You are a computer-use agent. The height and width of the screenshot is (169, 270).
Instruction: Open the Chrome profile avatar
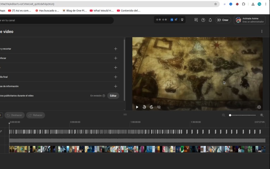click(x=259, y=4)
